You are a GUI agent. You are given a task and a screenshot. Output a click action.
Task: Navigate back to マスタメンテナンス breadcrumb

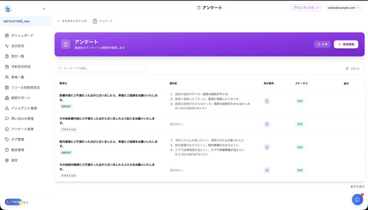pos(74,21)
